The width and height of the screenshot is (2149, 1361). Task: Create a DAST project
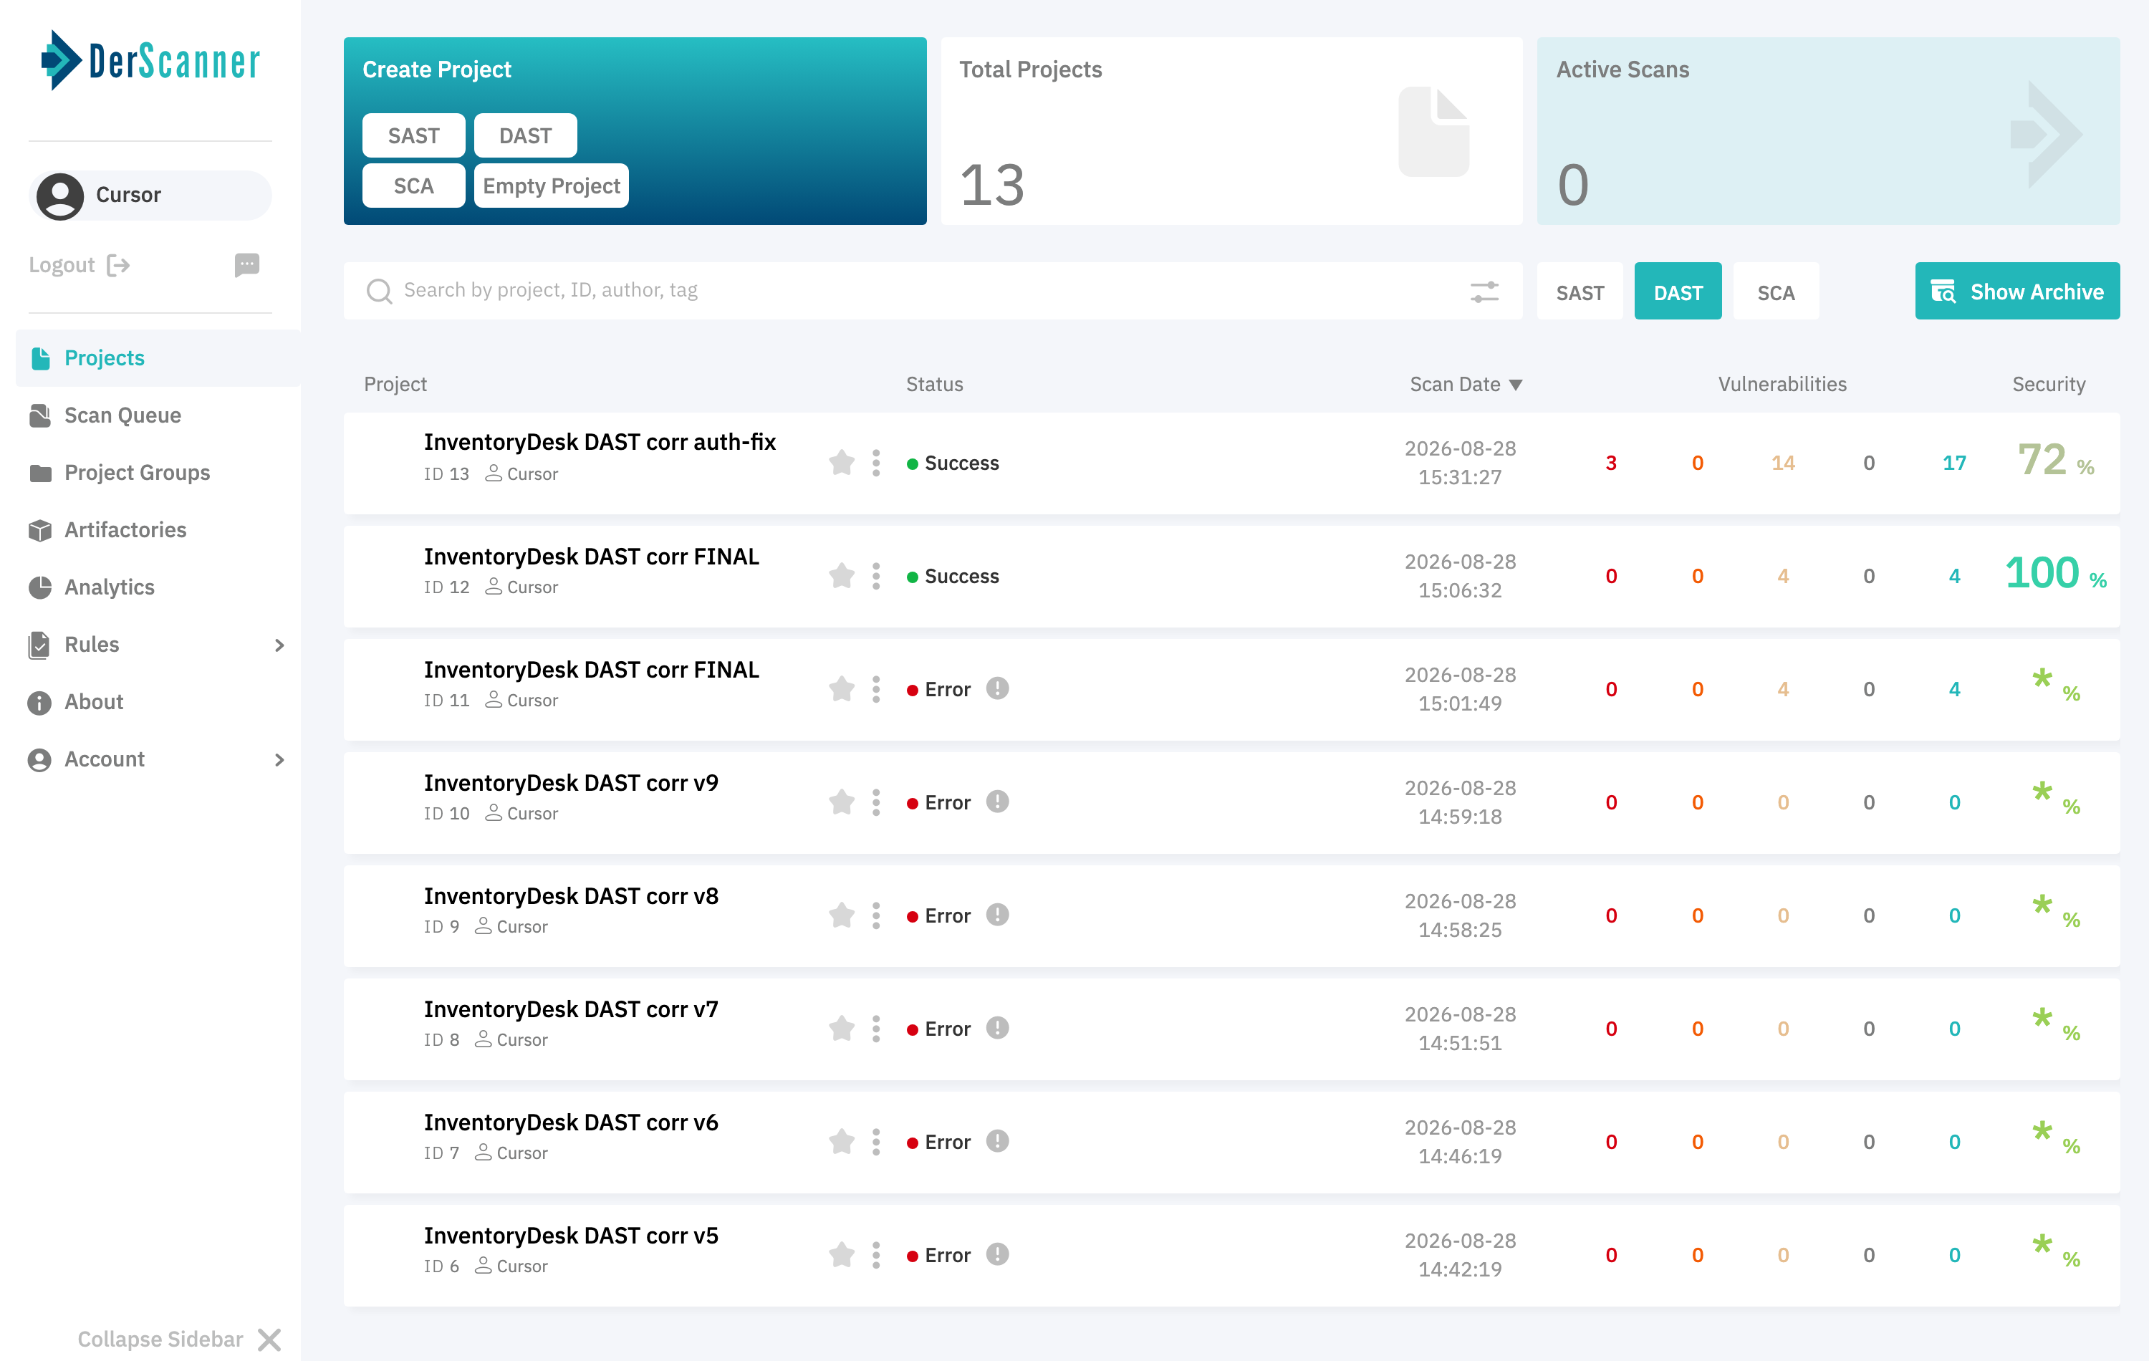pyautogui.click(x=525, y=135)
